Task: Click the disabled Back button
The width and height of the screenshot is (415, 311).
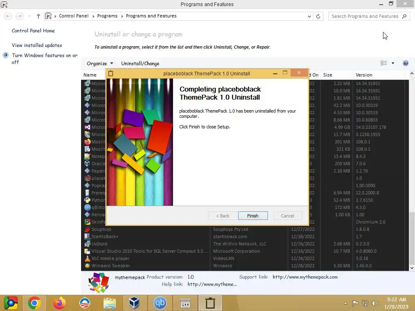Action: pyautogui.click(x=222, y=216)
